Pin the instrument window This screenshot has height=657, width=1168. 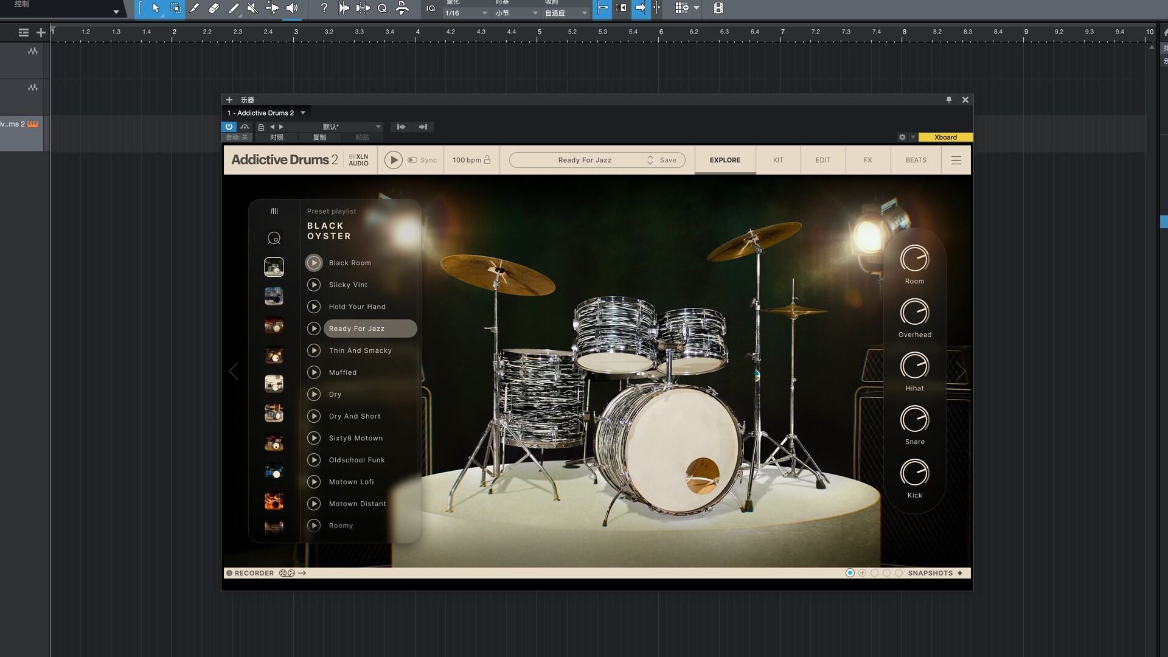[948, 100]
